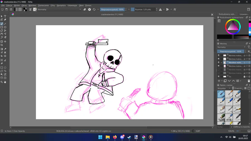The height and width of the screenshot is (141, 251).
Task: Open the Znacznik tag dropdown
Action: coord(238,88)
